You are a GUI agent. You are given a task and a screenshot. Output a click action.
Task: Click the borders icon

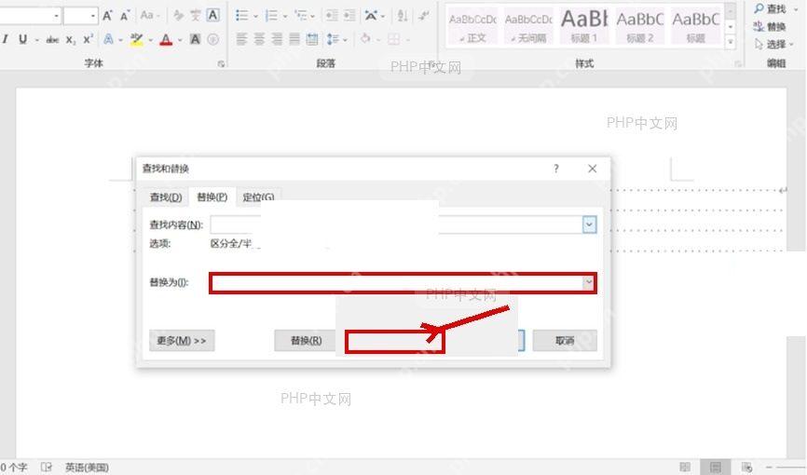[x=394, y=39]
